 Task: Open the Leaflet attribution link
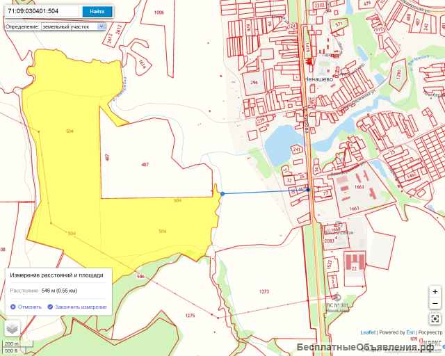tap(368, 332)
